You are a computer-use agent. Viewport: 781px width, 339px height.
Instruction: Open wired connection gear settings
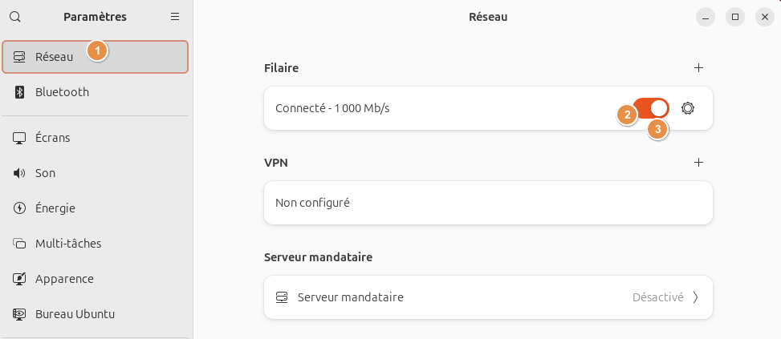pyautogui.click(x=687, y=108)
